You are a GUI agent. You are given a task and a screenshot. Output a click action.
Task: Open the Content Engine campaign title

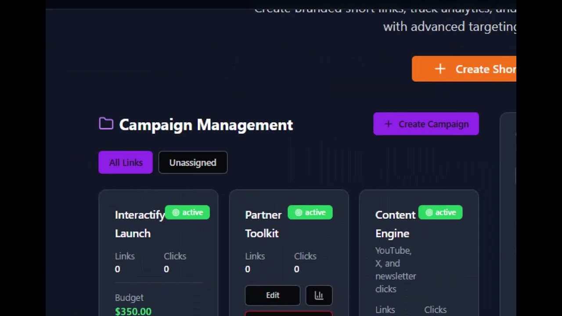click(x=395, y=224)
